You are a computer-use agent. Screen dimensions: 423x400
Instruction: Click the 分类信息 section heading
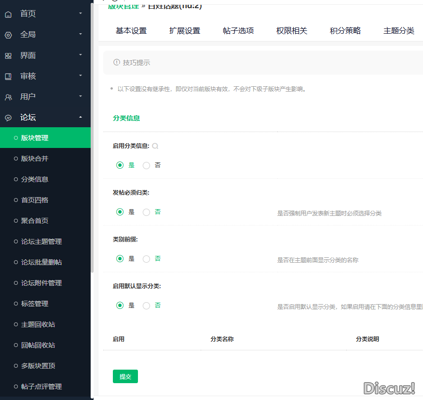[126, 118]
